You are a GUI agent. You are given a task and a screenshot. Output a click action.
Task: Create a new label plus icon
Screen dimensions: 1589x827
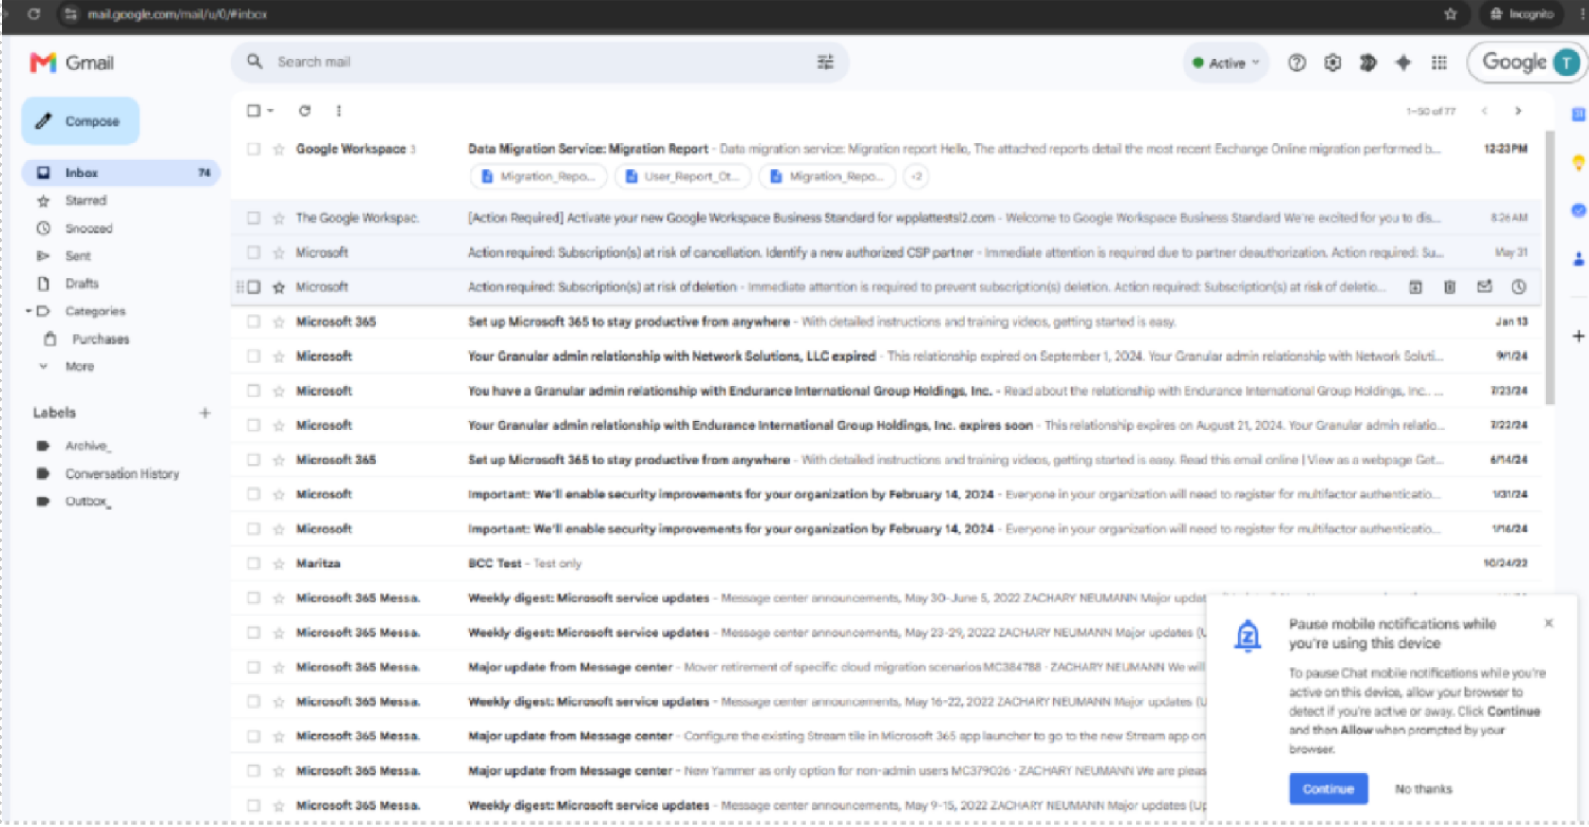[204, 413]
